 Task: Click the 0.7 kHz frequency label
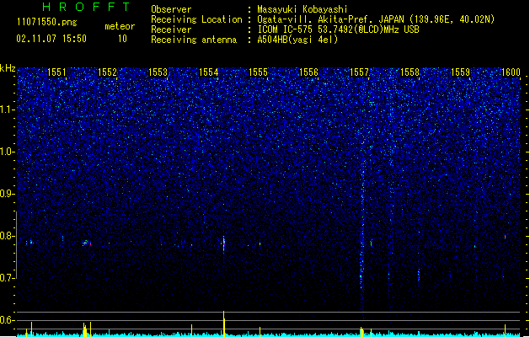pos(7,278)
